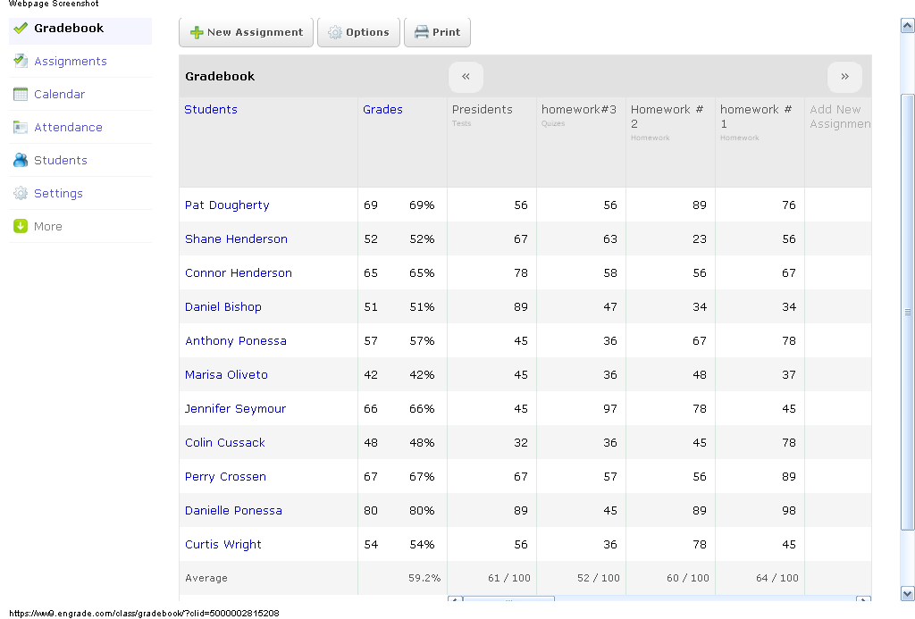Open Pat Dougherty's student record
The height and width of the screenshot is (619, 915).
click(x=227, y=205)
